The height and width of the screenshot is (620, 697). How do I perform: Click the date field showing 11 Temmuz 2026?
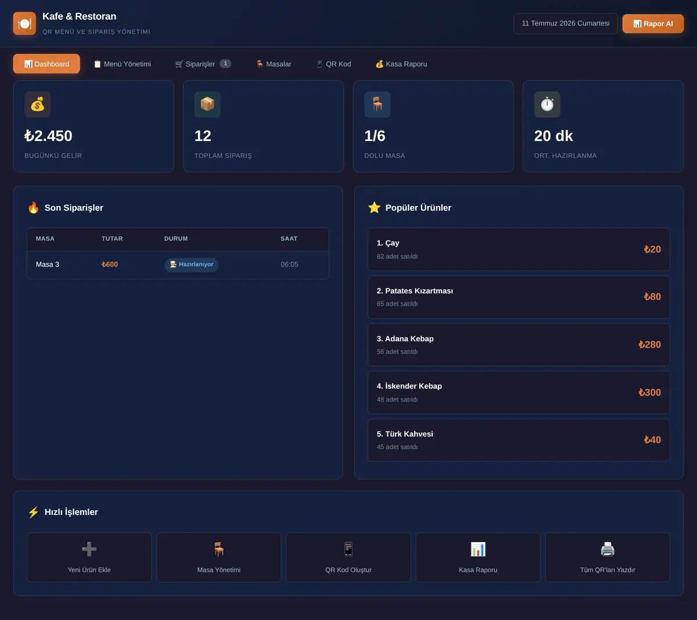tap(566, 24)
